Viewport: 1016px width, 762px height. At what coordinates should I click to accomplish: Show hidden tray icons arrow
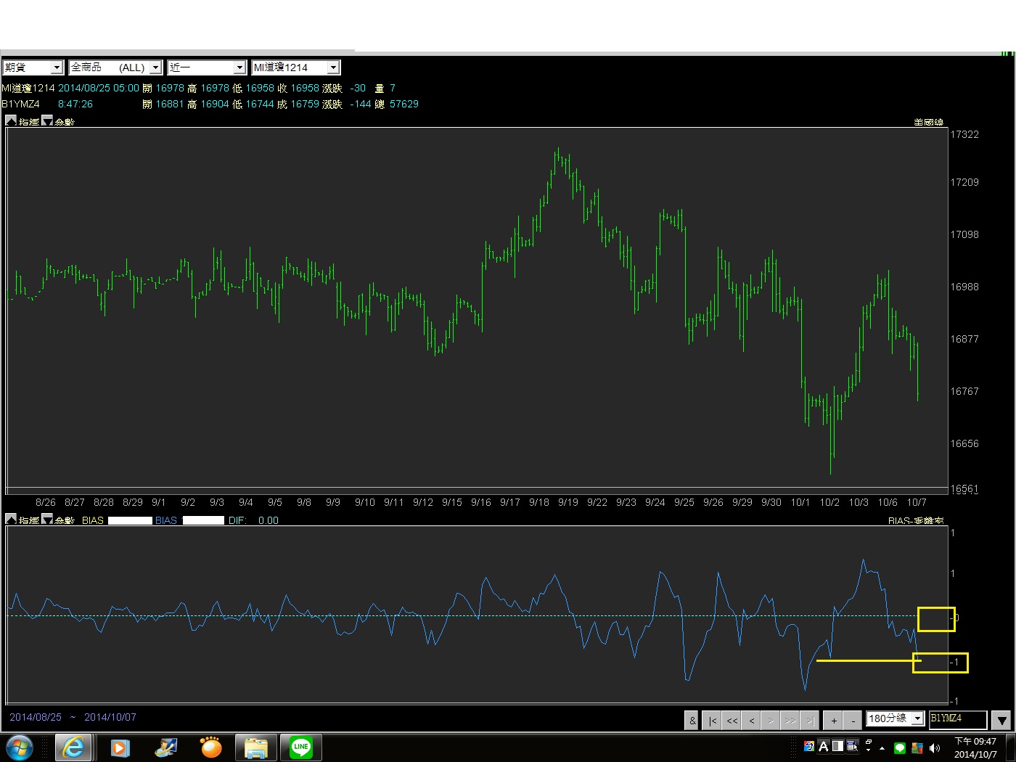(x=882, y=747)
